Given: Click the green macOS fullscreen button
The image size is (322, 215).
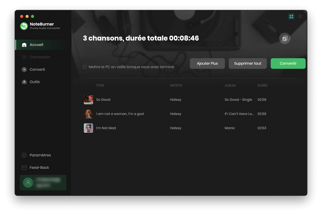Looking at the screenshot, I should (x=33, y=16).
